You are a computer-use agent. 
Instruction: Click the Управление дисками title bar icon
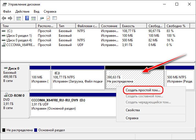coord(4,4)
